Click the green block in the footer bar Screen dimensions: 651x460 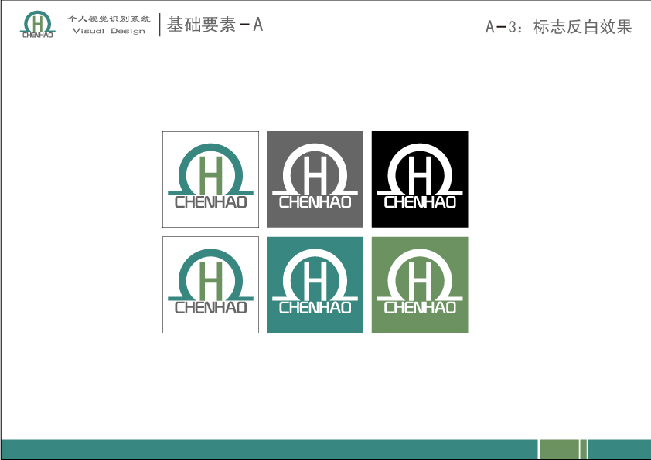coord(559,449)
